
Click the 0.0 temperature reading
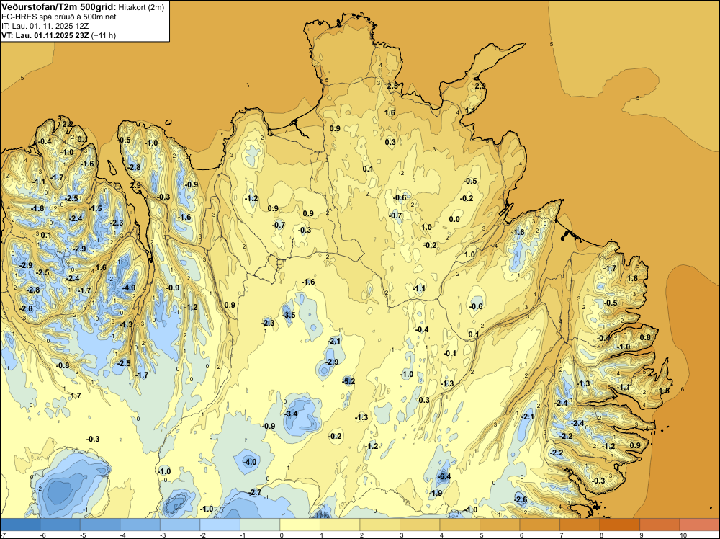pyautogui.click(x=454, y=219)
